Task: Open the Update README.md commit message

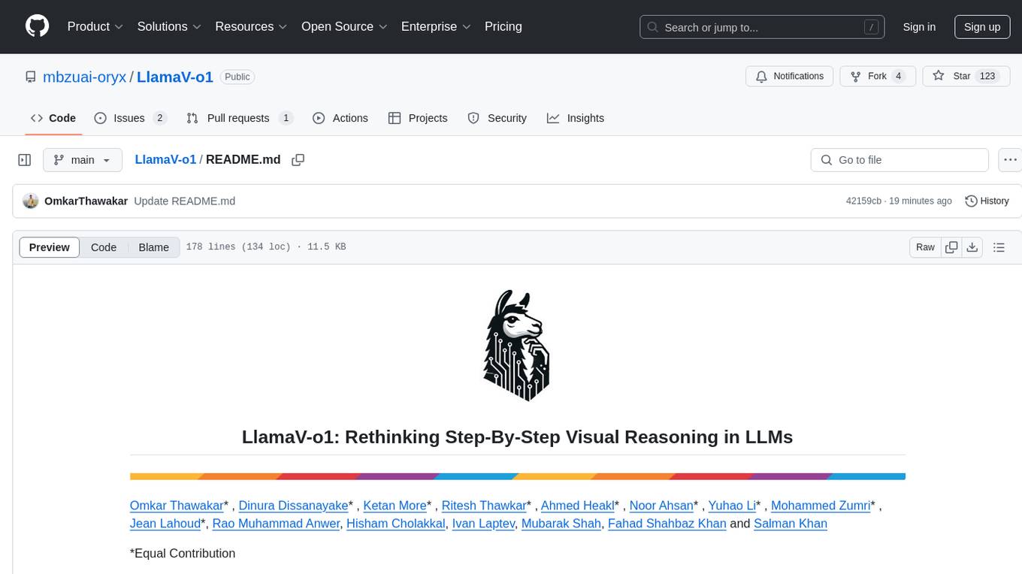Action: (185, 201)
